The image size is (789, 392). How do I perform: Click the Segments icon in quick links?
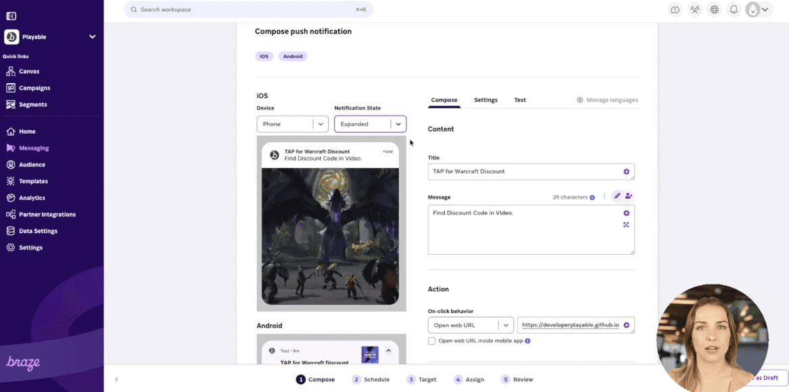tap(11, 105)
